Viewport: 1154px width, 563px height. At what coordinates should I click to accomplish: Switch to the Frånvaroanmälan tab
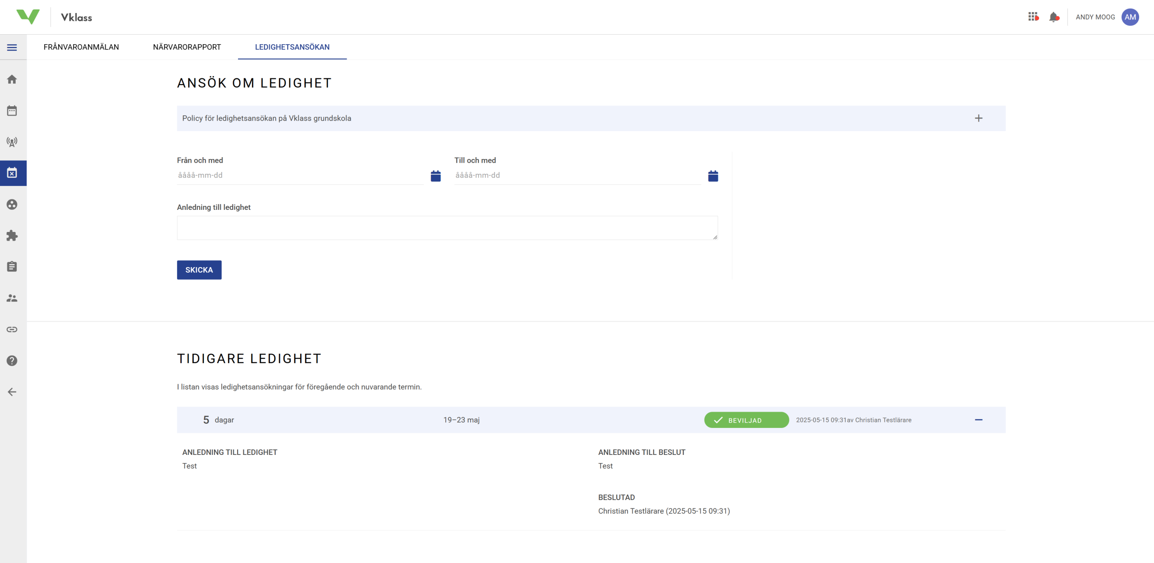[x=81, y=47]
